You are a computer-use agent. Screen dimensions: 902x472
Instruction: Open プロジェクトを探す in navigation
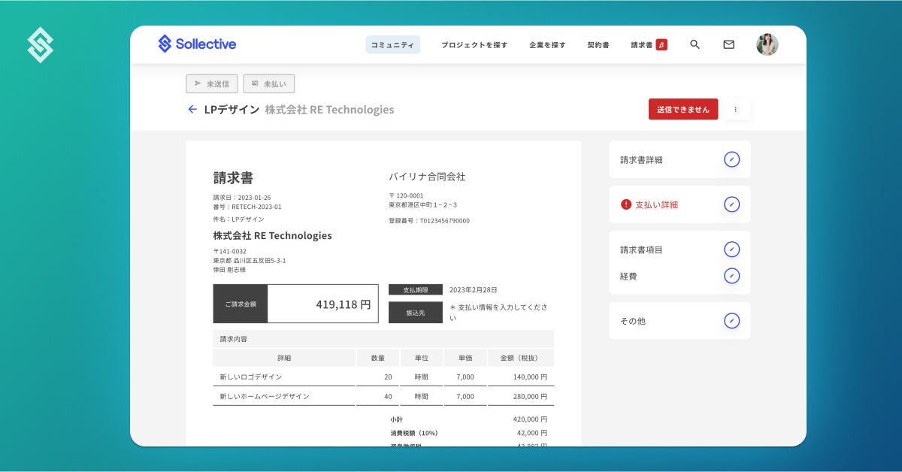pos(474,45)
